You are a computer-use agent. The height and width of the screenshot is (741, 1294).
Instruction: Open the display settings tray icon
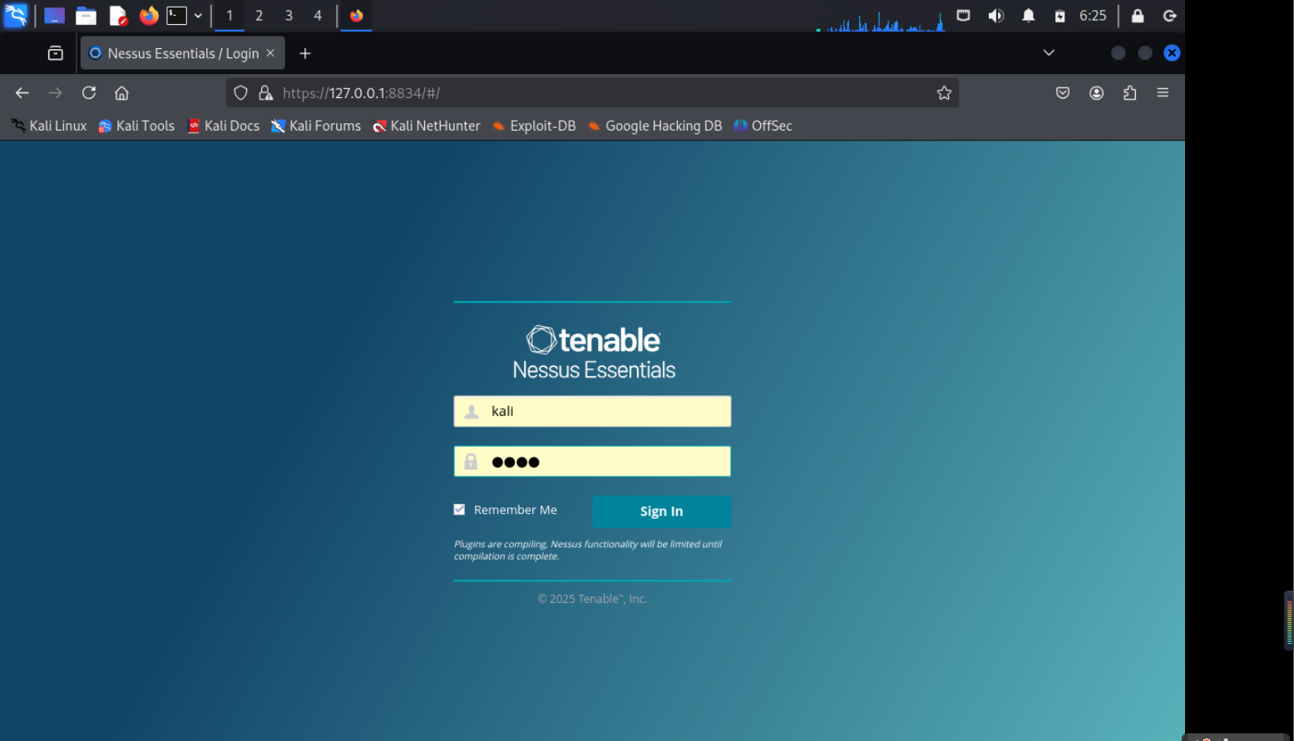(963, 16)
